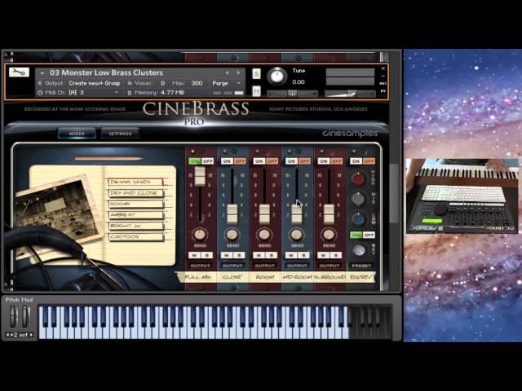Click the Full Mix channel Send knob
522x391 pixels.
(200, 235)
